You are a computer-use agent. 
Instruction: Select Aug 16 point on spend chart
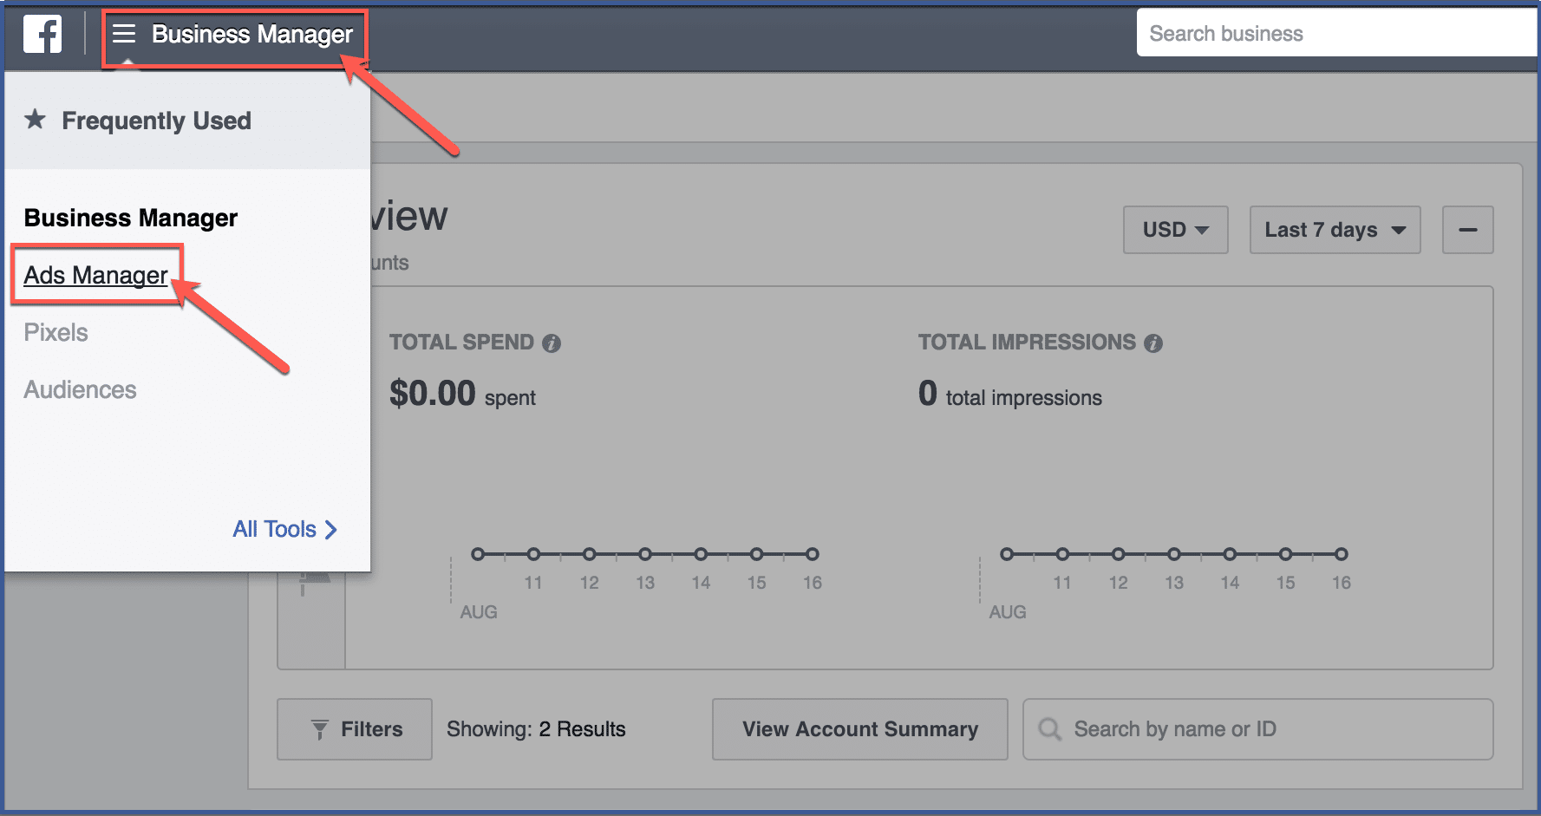point(812,554)
